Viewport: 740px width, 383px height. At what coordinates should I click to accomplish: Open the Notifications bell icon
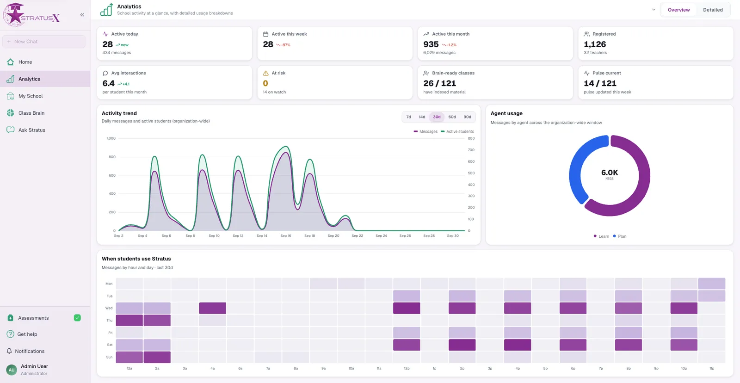pos(9,351)
